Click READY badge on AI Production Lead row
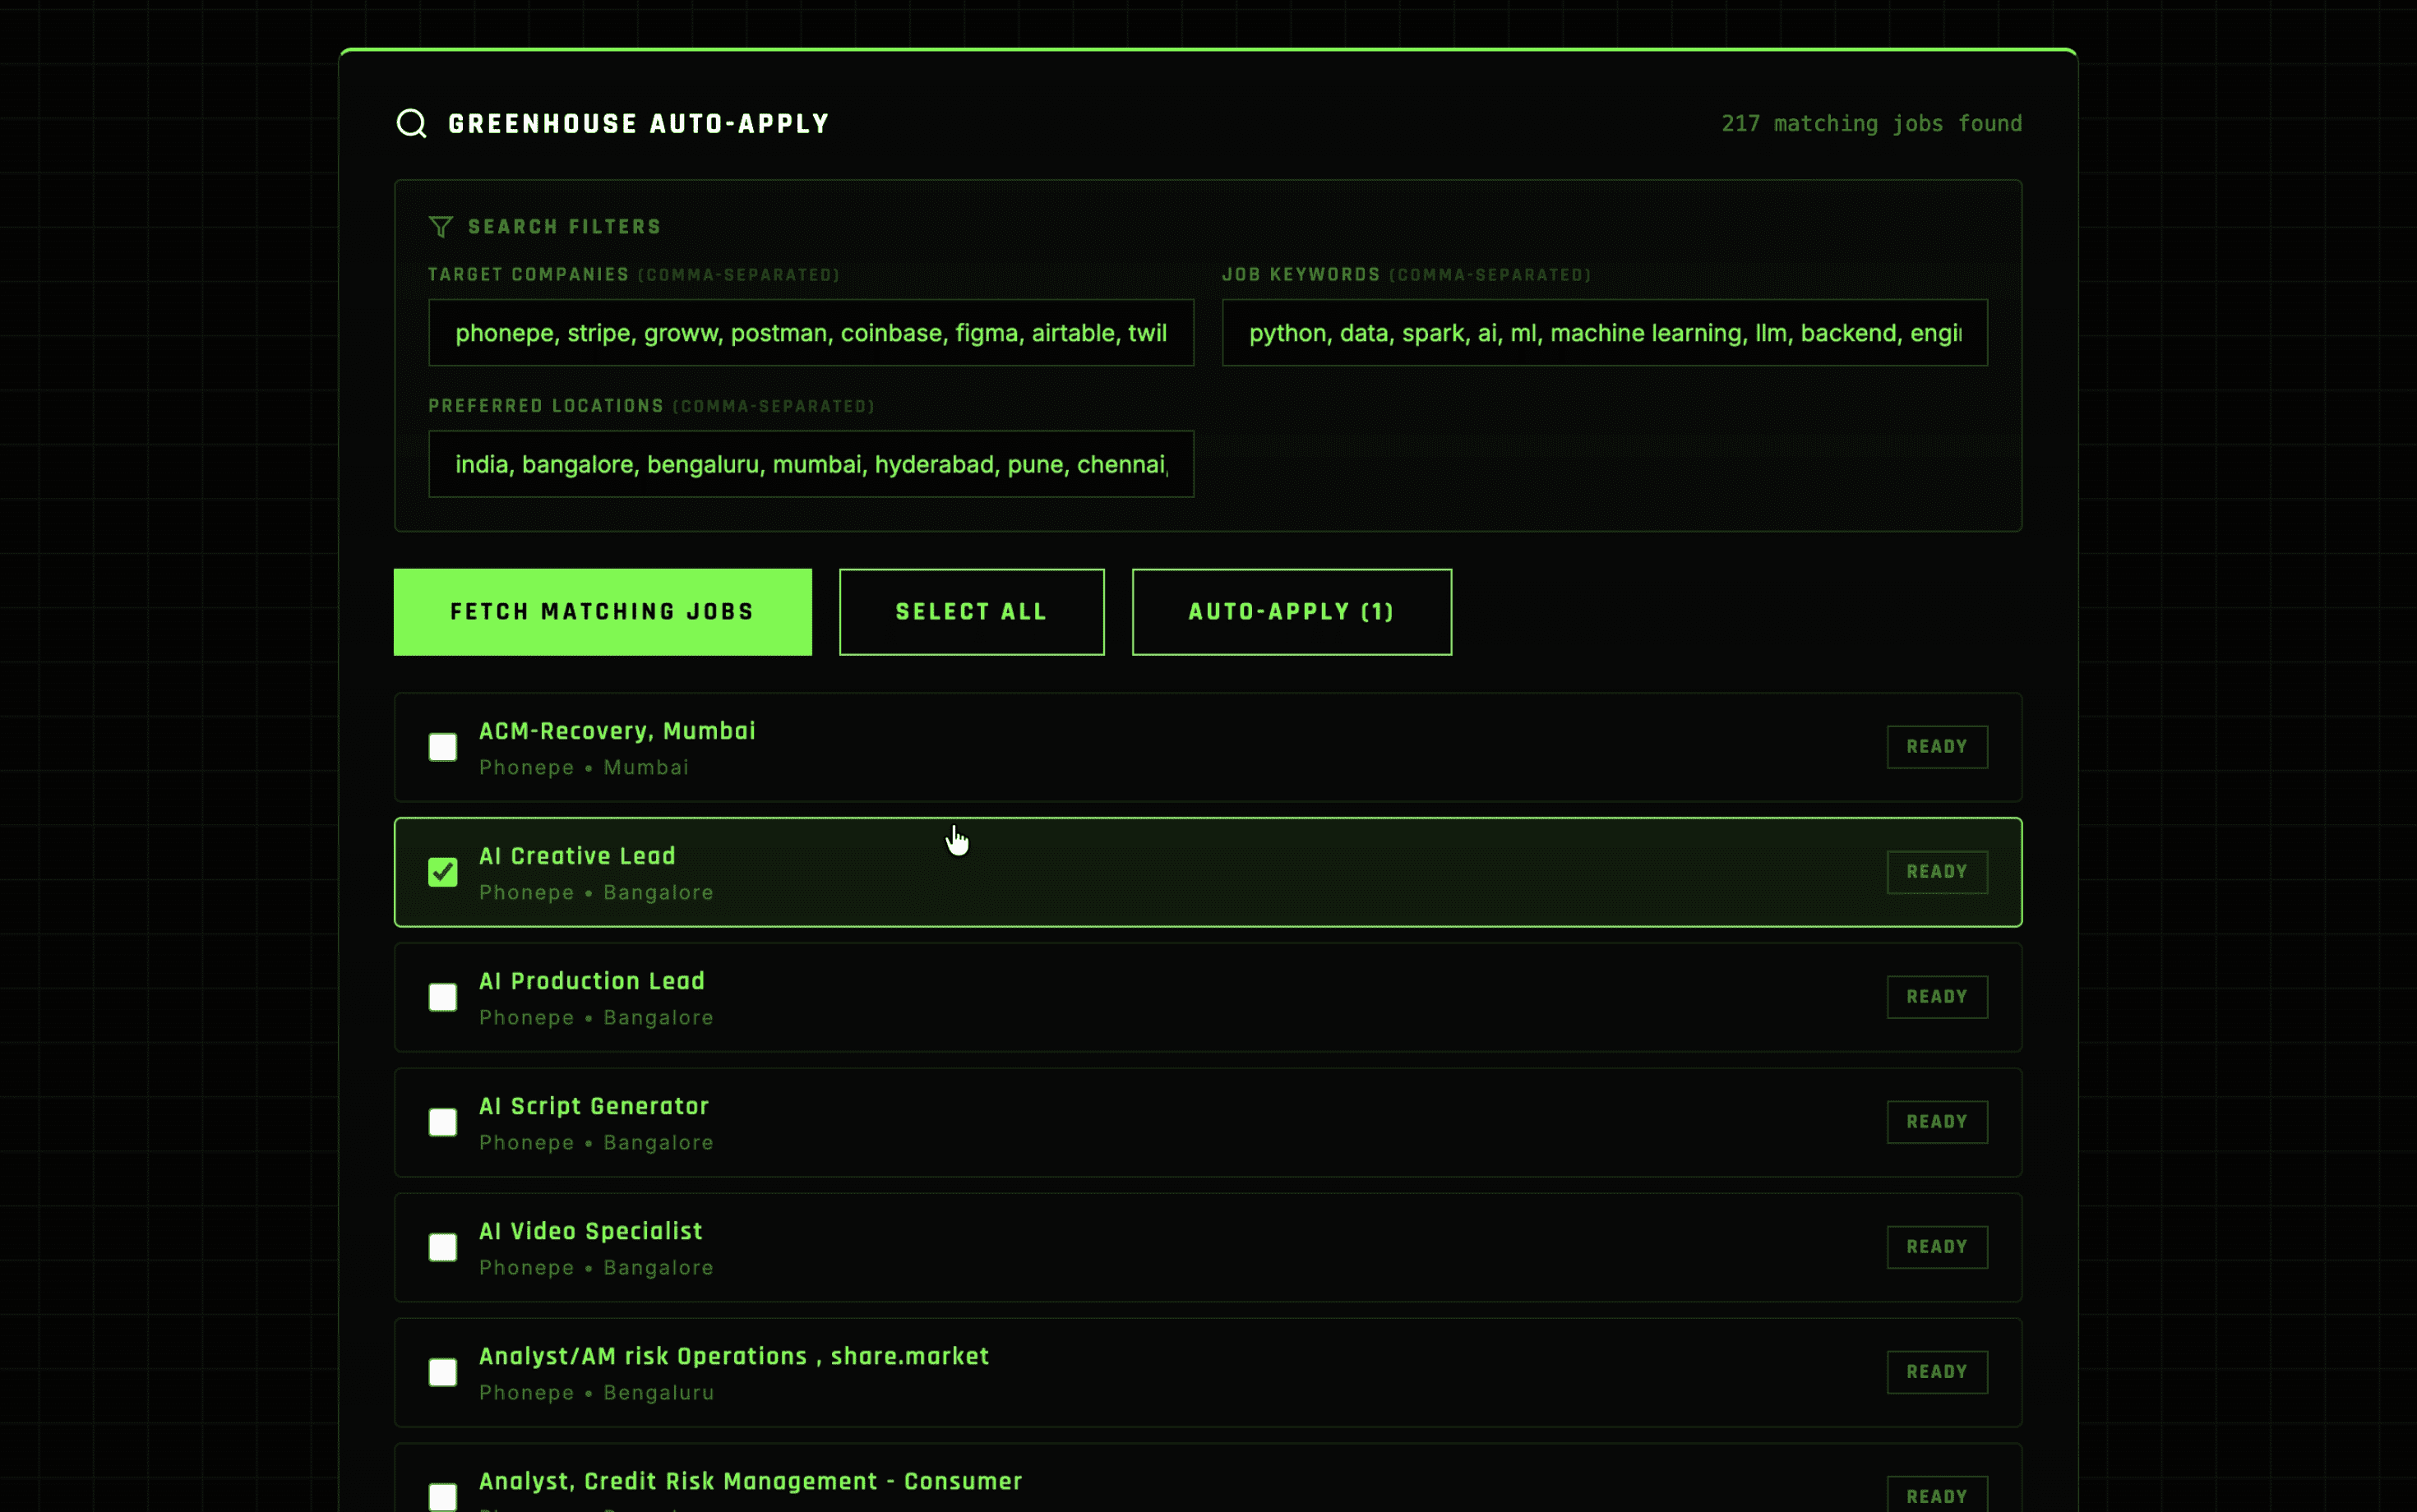This screenshot has width=2417, height=1512. click(1937, 997)
